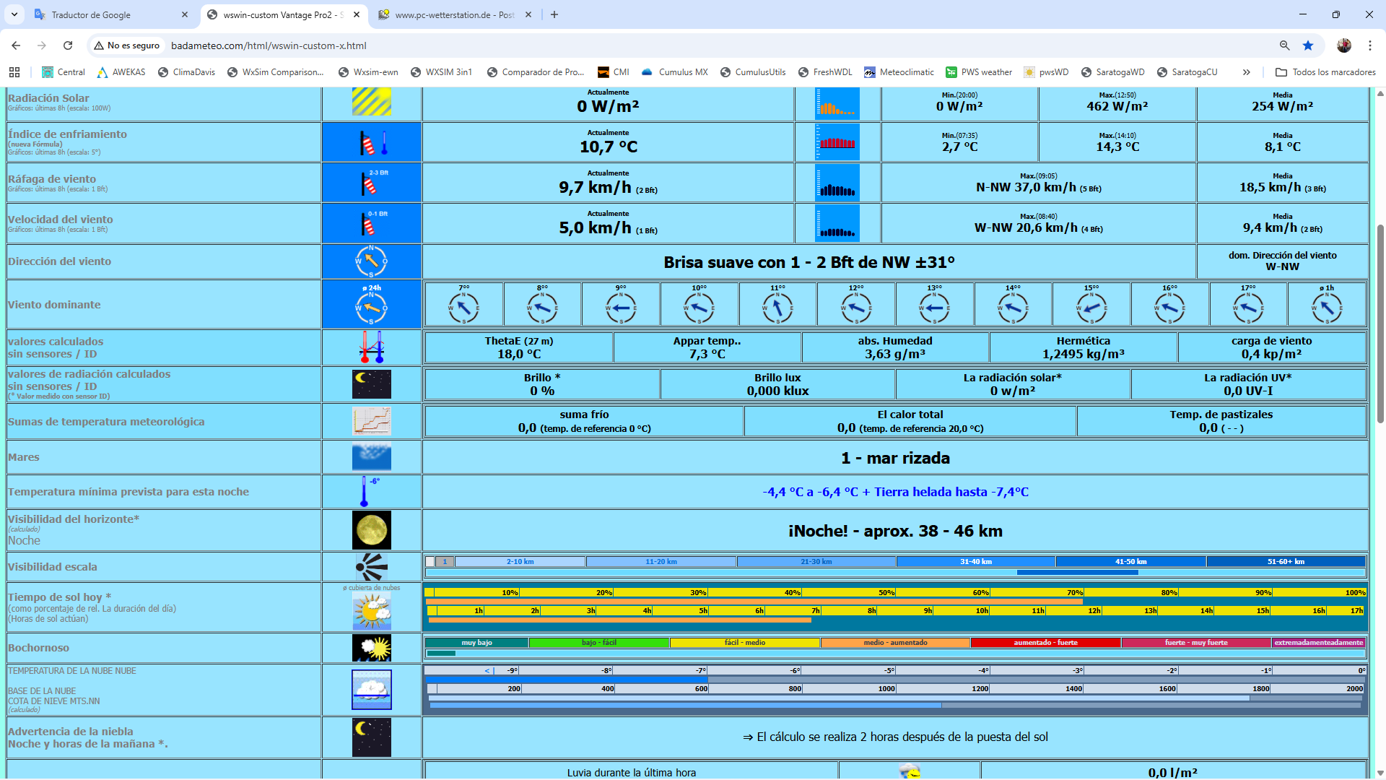
Task: Open the tab search dropdown arrow
Action: point(14,14)
